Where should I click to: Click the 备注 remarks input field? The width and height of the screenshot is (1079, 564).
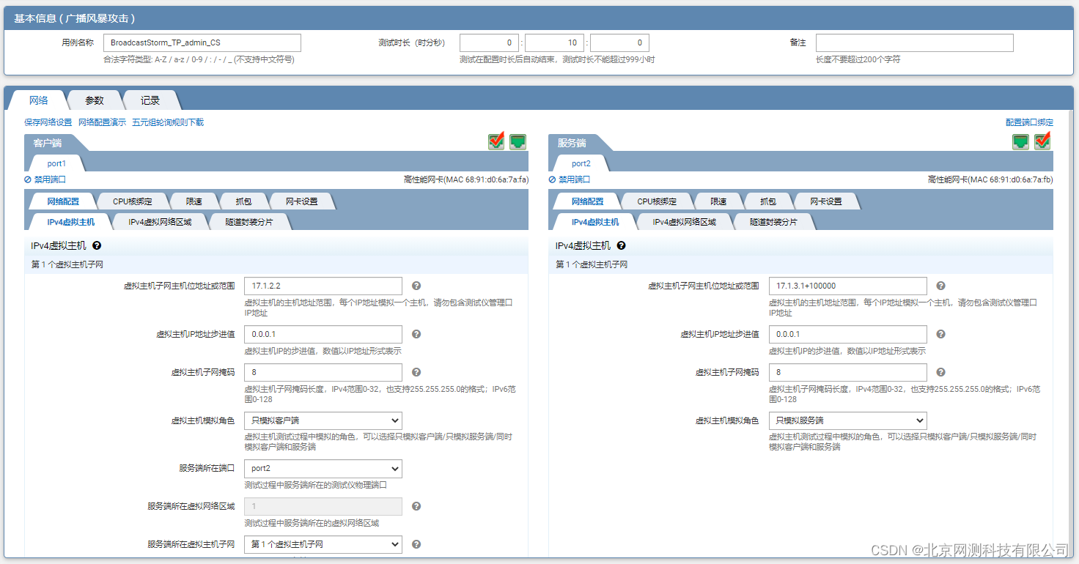[x=915, y=42]
